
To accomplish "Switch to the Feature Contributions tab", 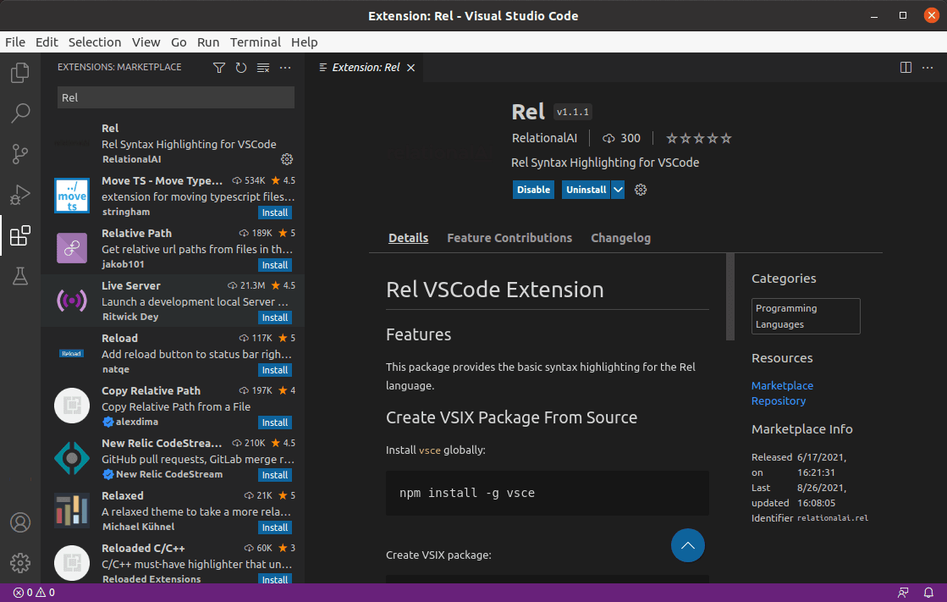I will [509, 238].
